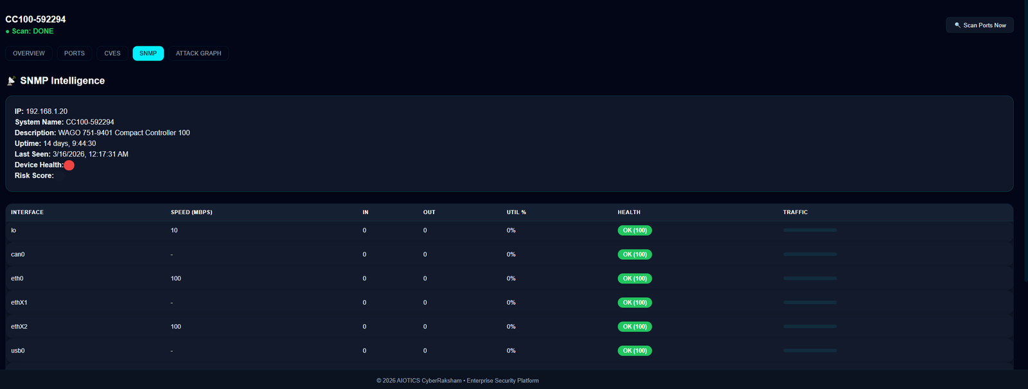Click the traffic bar for ethX1

coord(810,303)
